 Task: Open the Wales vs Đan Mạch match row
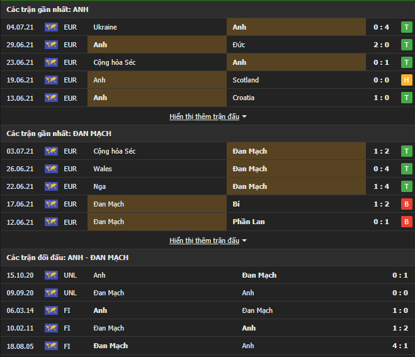click(x=208, y=169)
